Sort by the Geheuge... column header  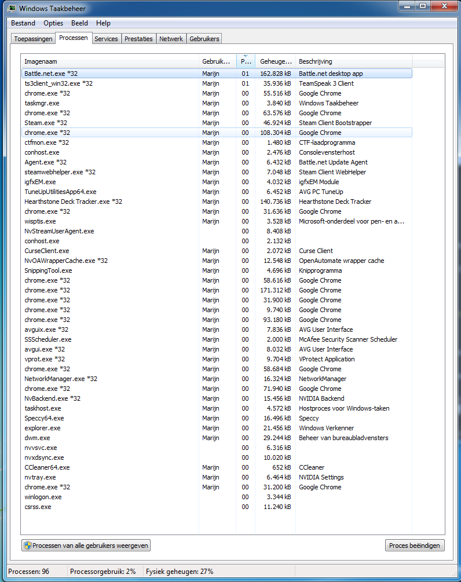point(276,61)
